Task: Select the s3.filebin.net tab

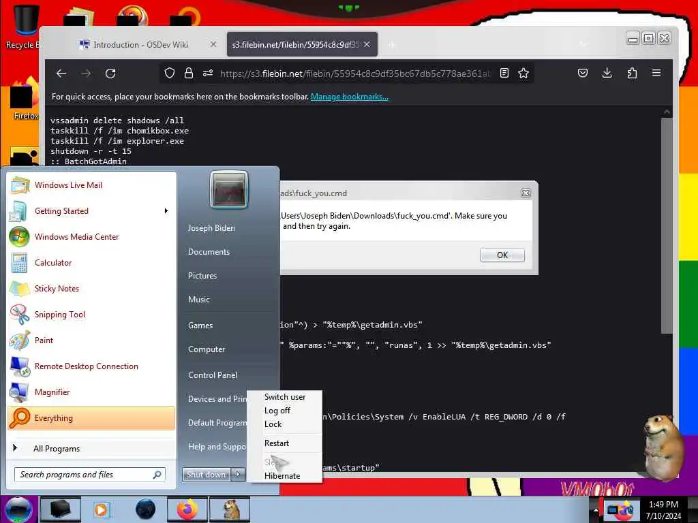Action: (295, 44)
